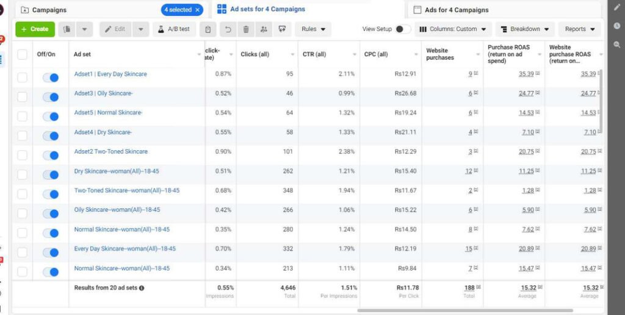Open the Reports dropdown
625x315 pixels.
tap(580, 29)
